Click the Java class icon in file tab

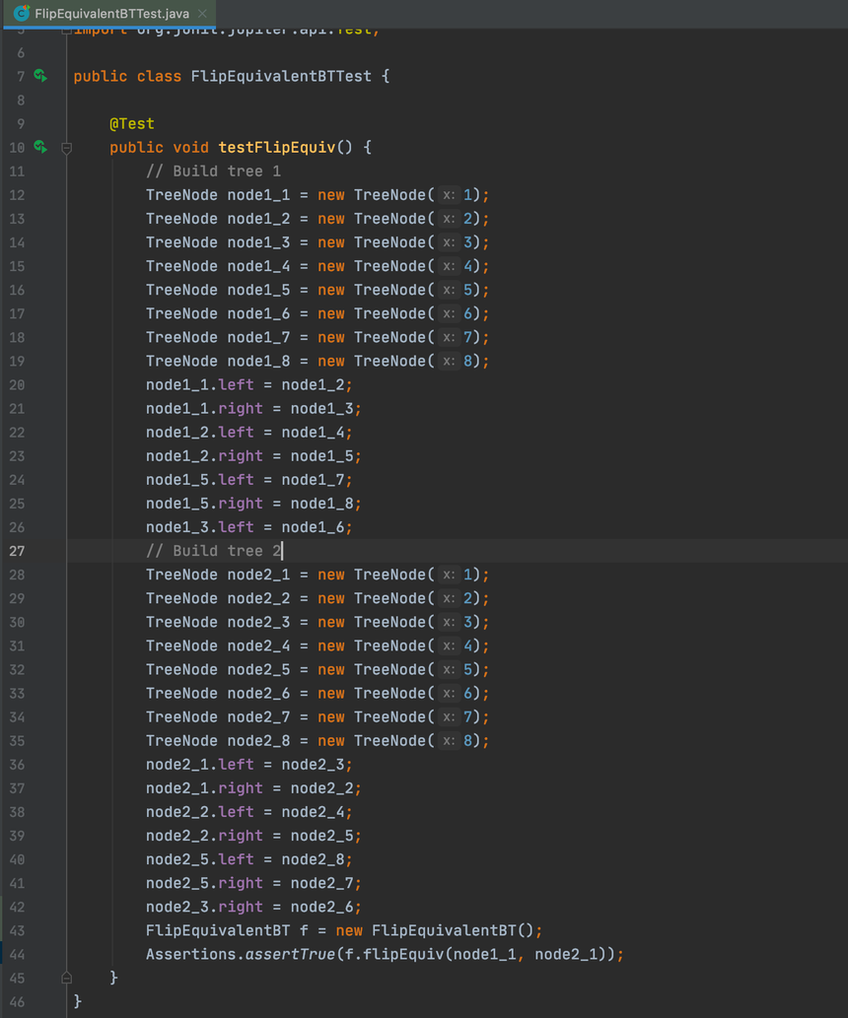click(x=21, y=14)
